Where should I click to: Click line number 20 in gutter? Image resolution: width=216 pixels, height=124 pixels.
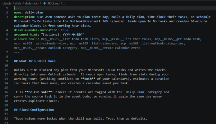6,110
